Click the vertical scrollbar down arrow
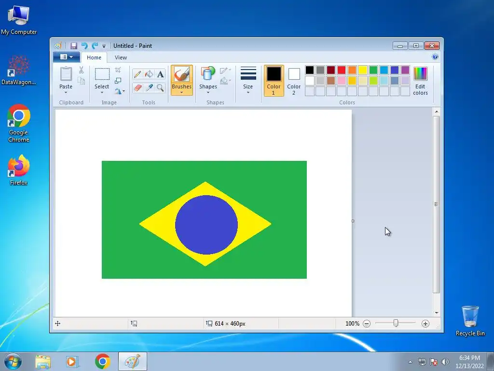 click(x=436, y=313)
